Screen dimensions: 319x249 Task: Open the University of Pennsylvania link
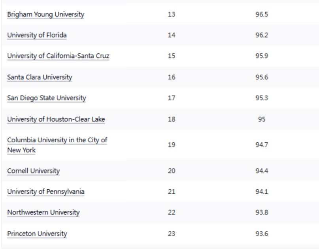click(x=46, y=192)
